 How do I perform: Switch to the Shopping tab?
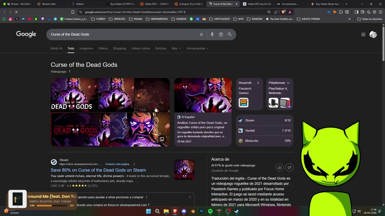(x=119, y=48)
